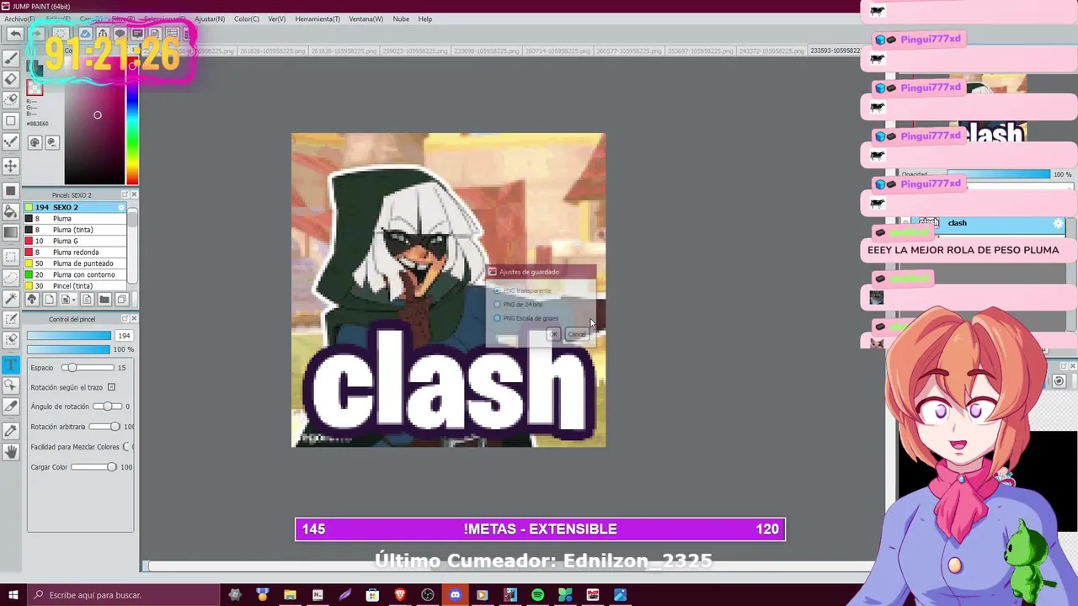This screenshot has height=606, width=1078.
Task: Select the Magic Wand tool
Action: pyautogui.click(x=11, y=298)
